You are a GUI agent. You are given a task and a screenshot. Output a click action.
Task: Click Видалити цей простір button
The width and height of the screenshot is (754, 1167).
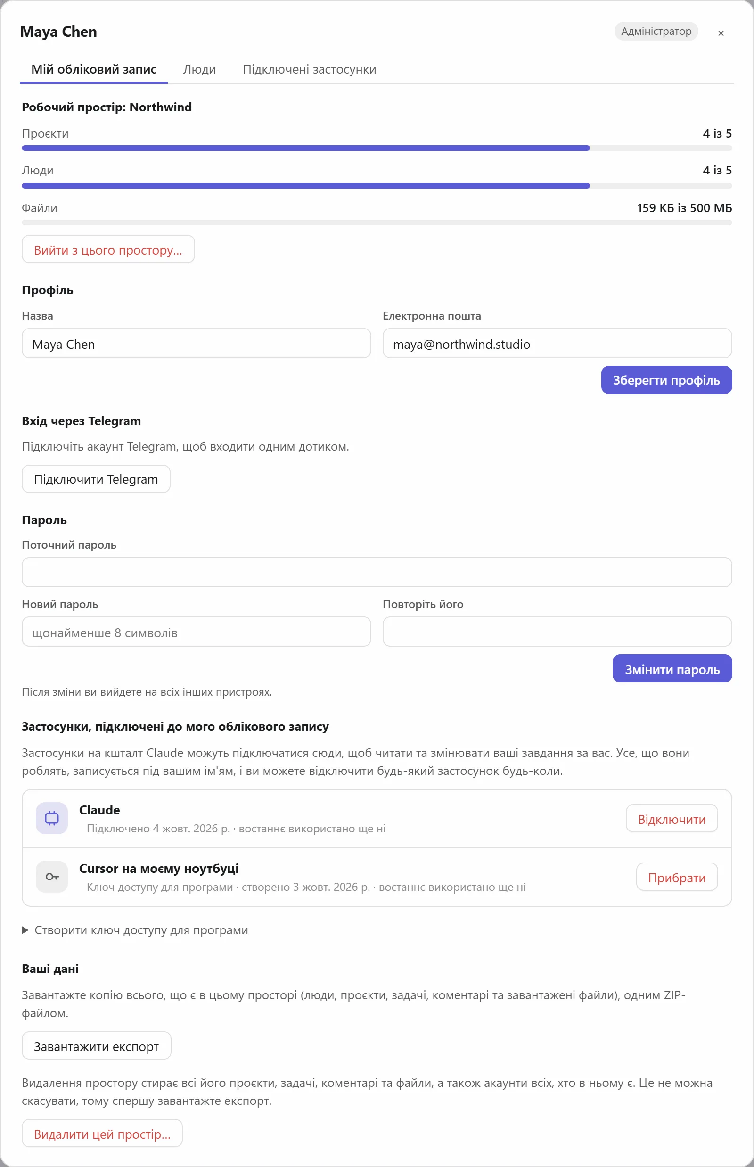pos(102,1134)
